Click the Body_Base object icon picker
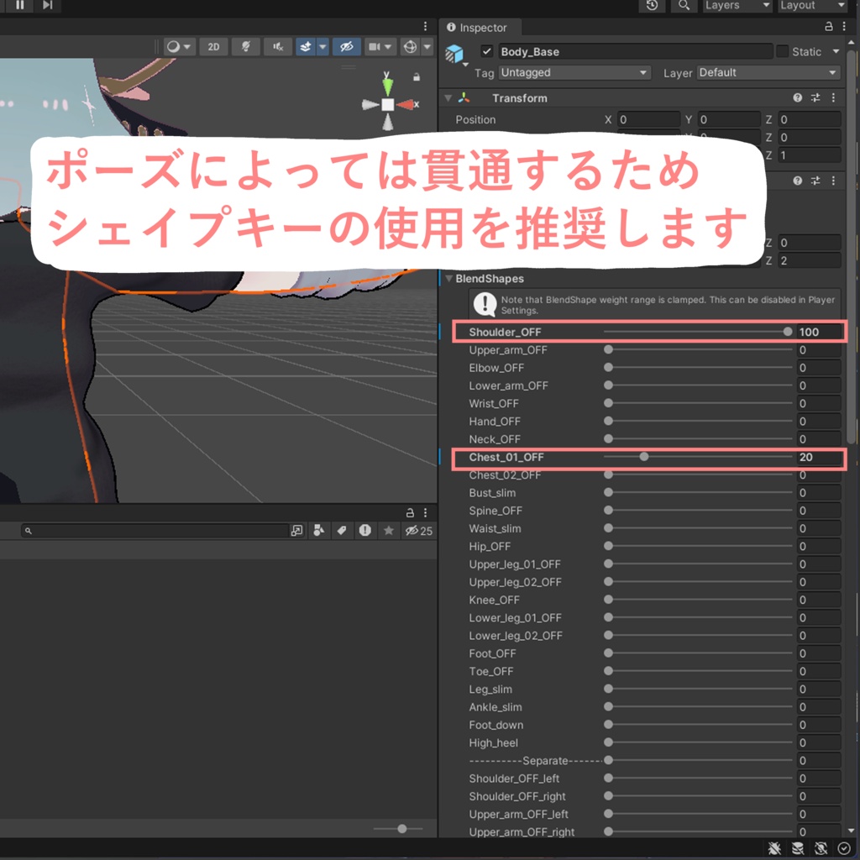The height and width of the screenshot is (860, 860). pos(455,55)
